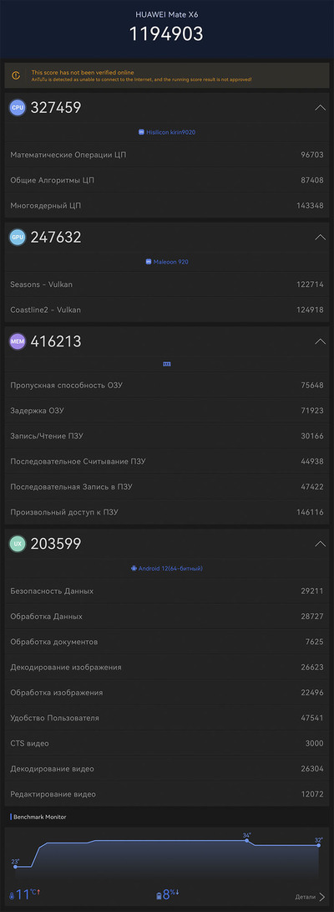Select the Seasons - Vulkan result row
334x912 pixels.
pyautogui.click(x=167, y=284)
